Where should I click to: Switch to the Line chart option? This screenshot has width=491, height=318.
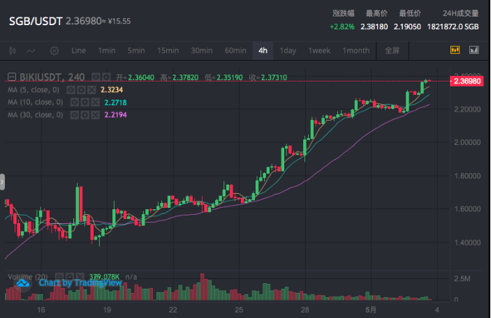coord(78,51)
